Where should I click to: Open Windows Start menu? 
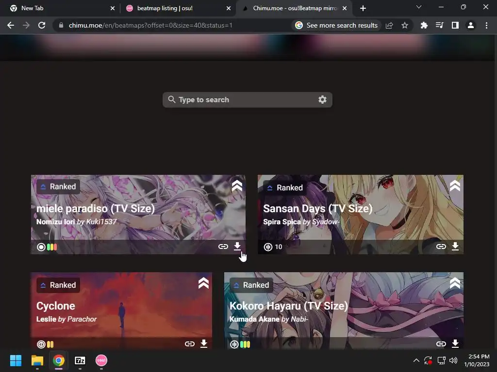click(16, 360)
